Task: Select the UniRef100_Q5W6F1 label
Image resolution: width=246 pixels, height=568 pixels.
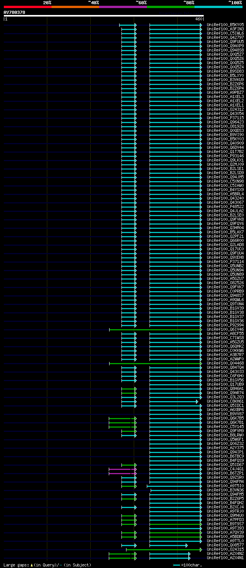Action: click(x=225, y=439)
